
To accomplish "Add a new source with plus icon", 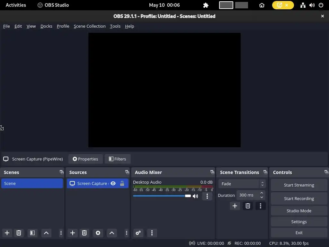I will [73, 233].
